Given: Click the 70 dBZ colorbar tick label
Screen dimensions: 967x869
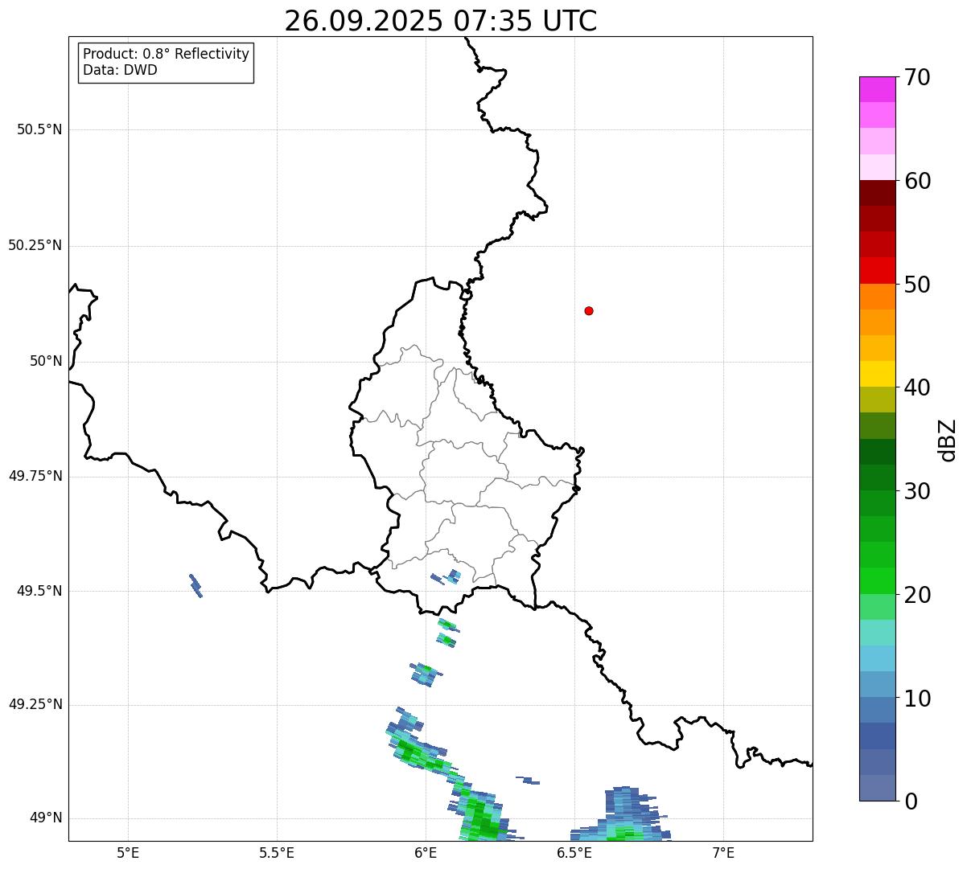Looking at the screenshot, I should [917, 78].
